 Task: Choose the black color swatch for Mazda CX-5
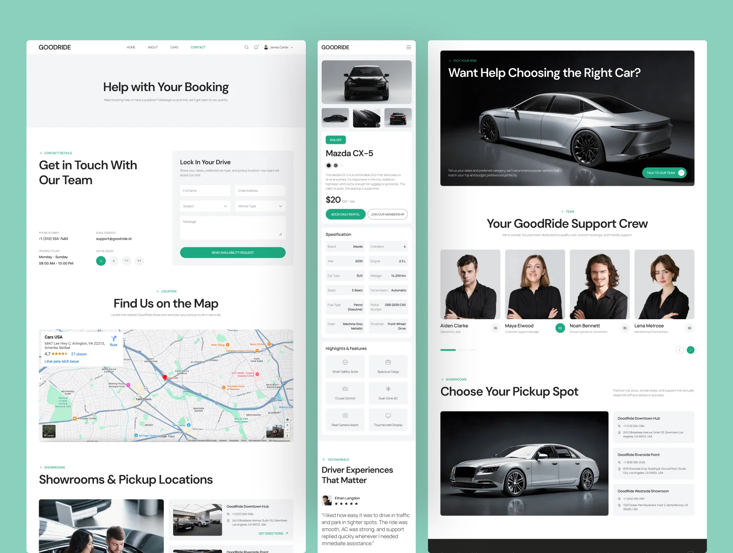coord(329,165)
